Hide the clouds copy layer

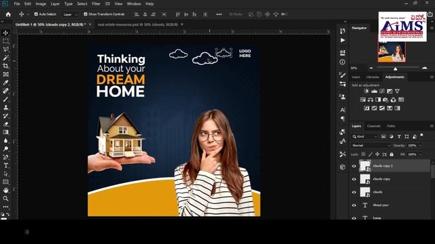354,179
